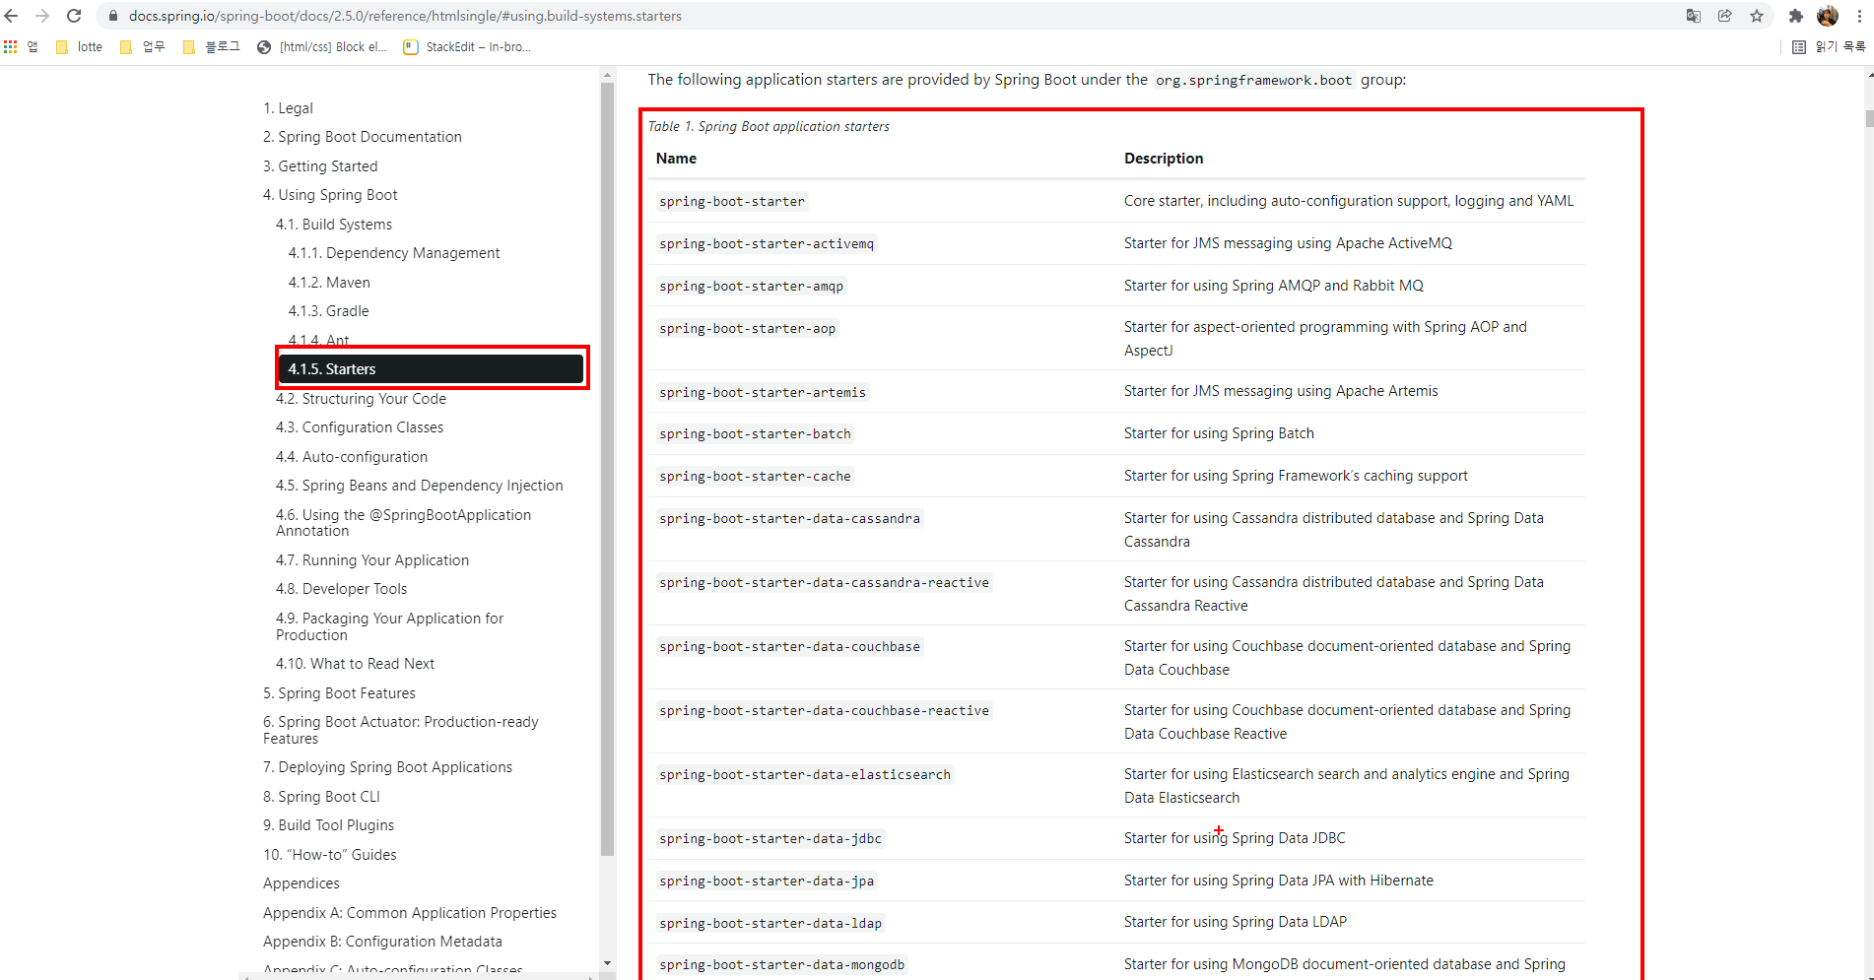The width and height of the screenshot is (1874, 980).
Task: Open the reading list button
Action: 1829,46
